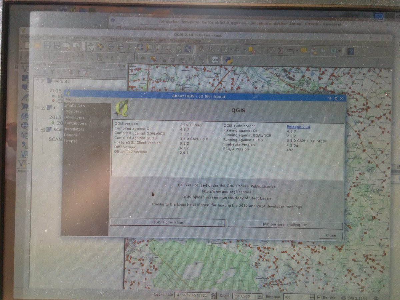Viewport: 400px width, 300px height.
Task: Select Providers in About dialog list
Action: (x=73, y=111)
